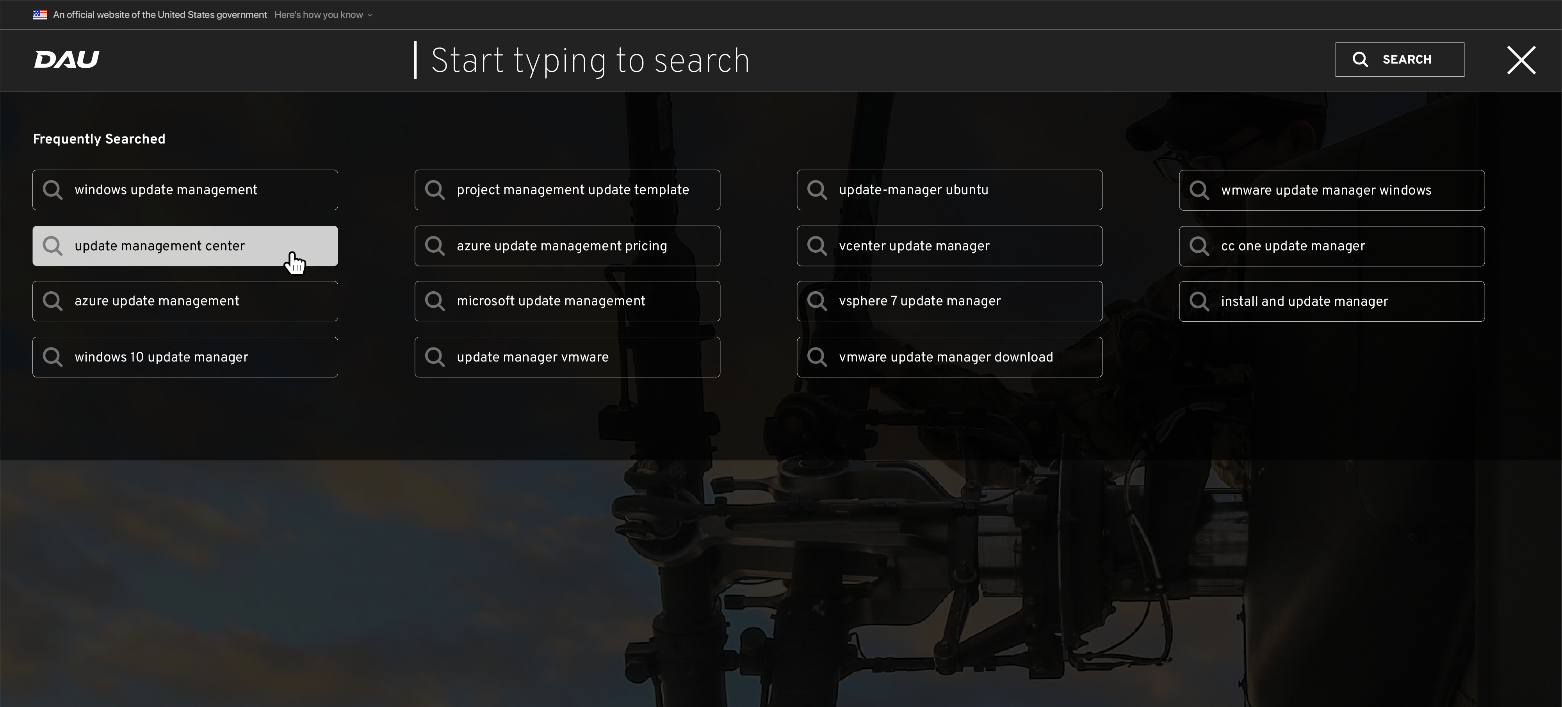Click magnifier icon beside 'windows update management'
Image resolution: width=1562 pixels, height=707 pixels.
pyautogui.click(x=53, y=190)
